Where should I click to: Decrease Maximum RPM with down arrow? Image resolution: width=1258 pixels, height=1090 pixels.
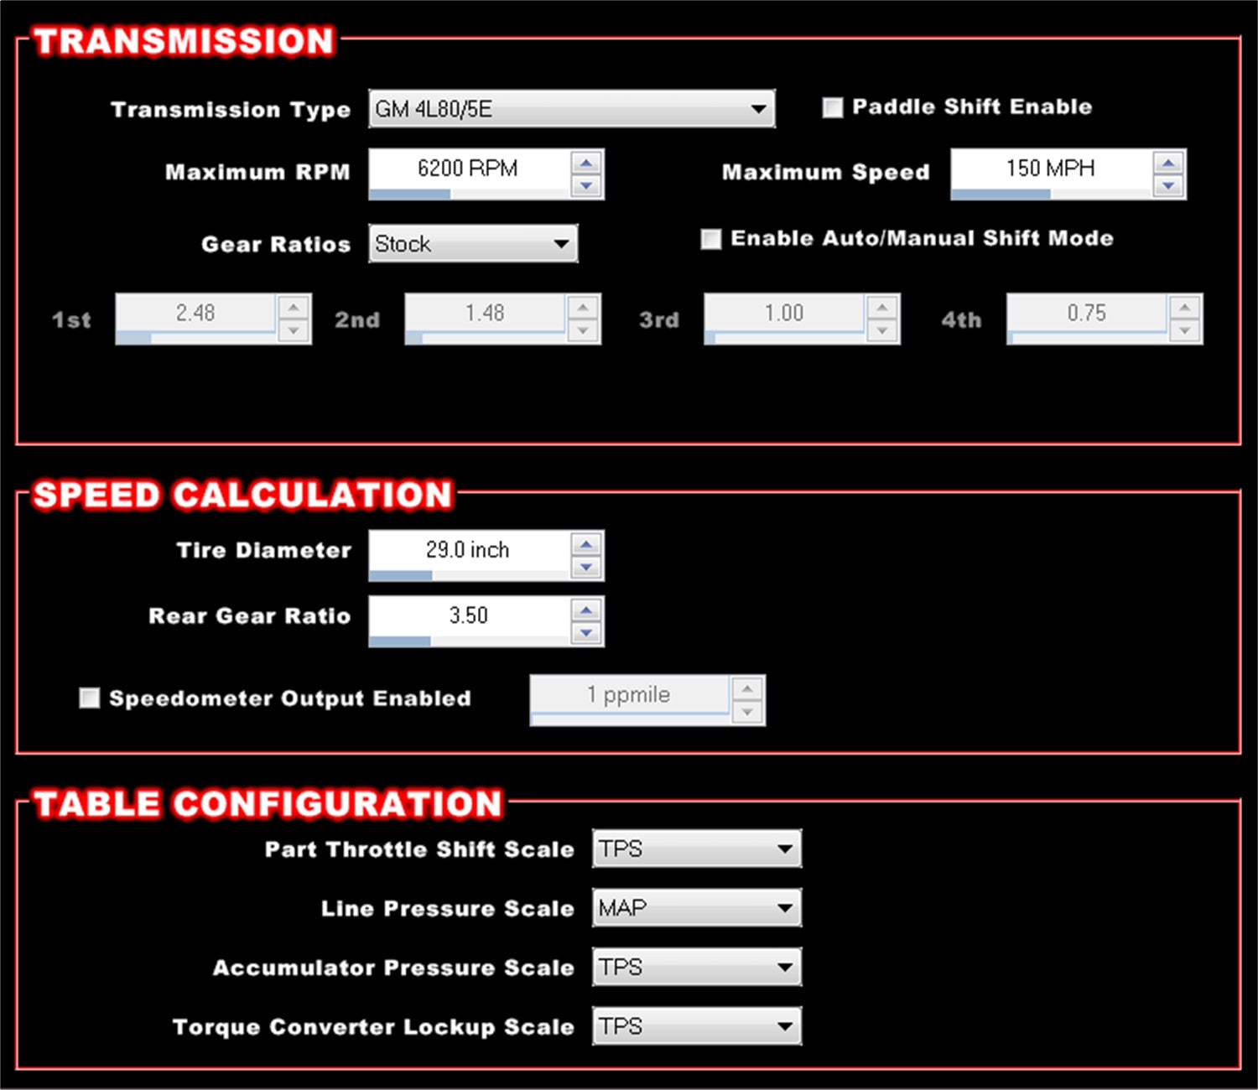click(586, 185)
